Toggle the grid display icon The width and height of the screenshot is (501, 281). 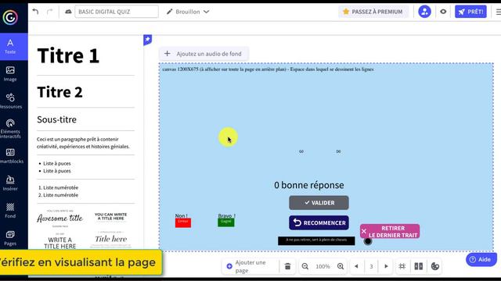[402, 266]
